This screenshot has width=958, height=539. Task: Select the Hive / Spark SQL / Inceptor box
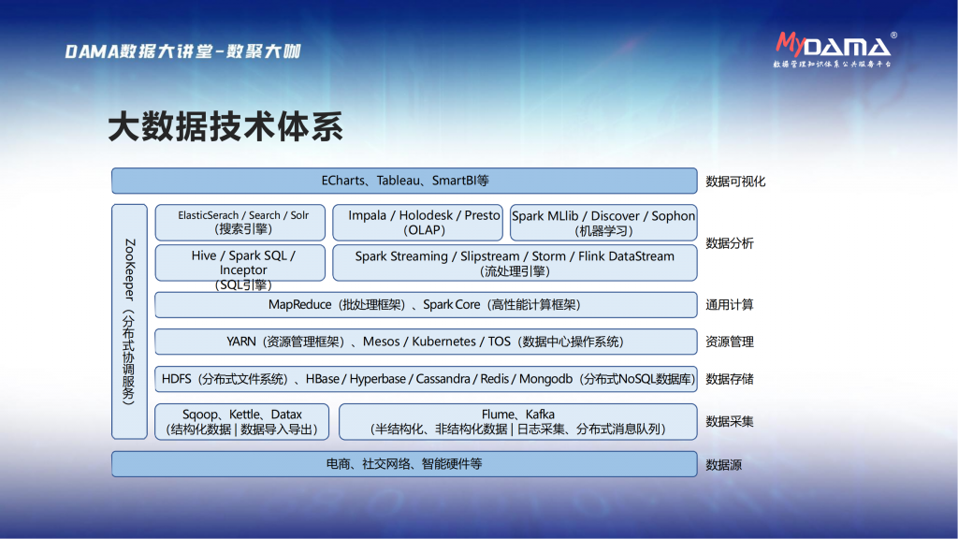(x=240, y=263)
